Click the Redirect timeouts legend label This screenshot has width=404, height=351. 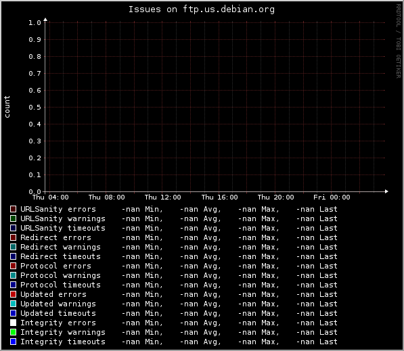[x=60, y=256]
